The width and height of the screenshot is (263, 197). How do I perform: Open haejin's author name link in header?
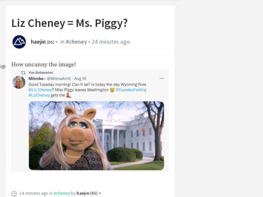(38, 42)
